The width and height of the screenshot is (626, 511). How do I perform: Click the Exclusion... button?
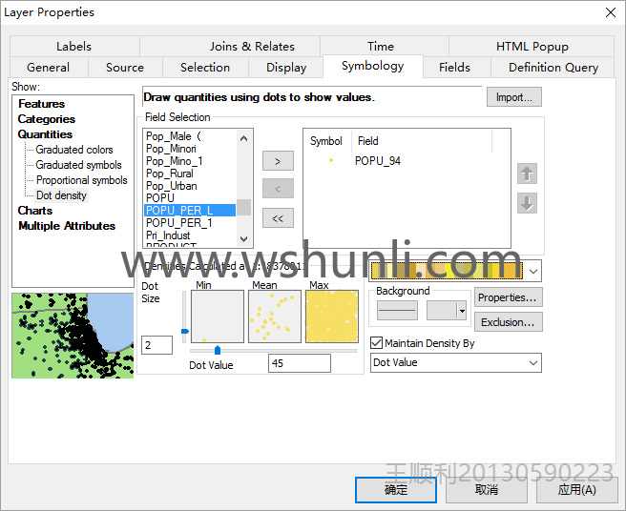[508, 322]
